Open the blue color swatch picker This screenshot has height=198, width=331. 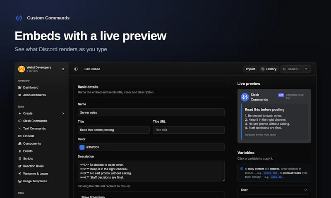(82, 147)
